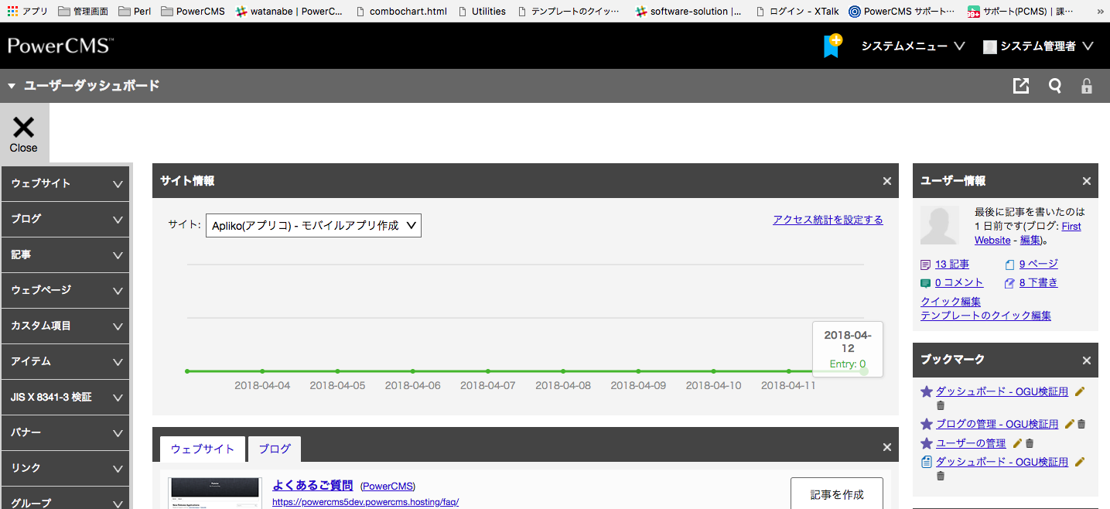
Task: Edit the ユーザーの管理 bookmark via pencil icon
Action: [x=1018, y=443]
